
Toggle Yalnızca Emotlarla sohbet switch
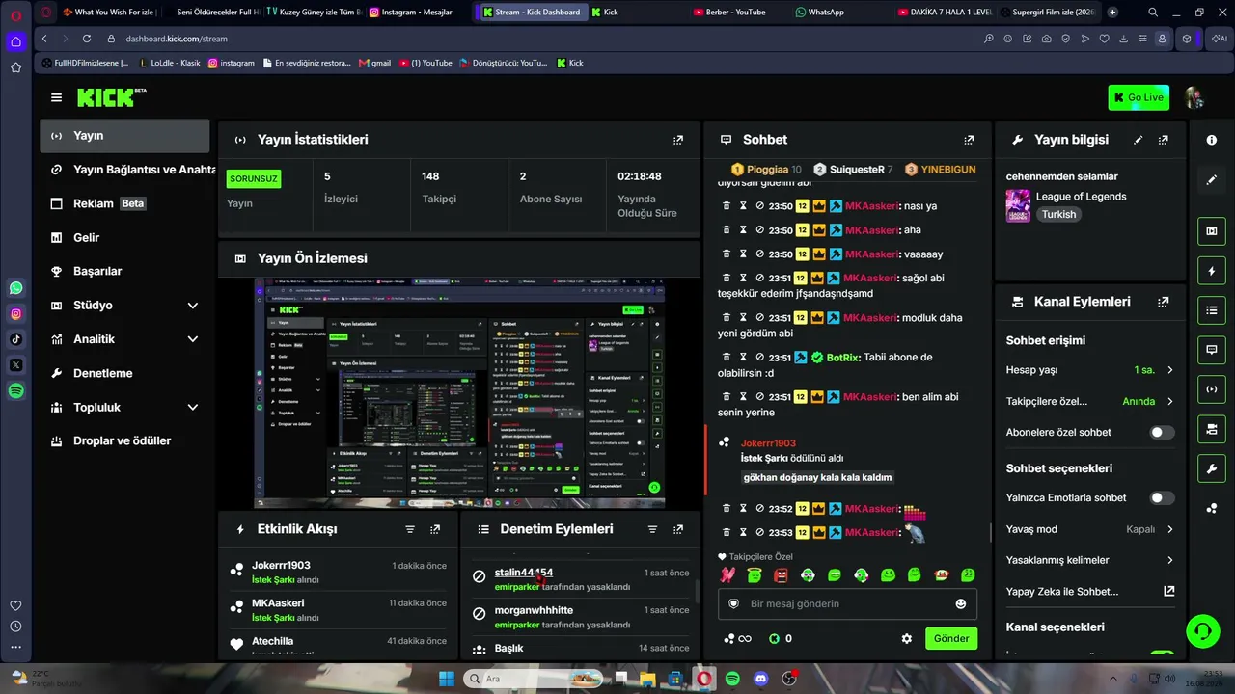1162,498
